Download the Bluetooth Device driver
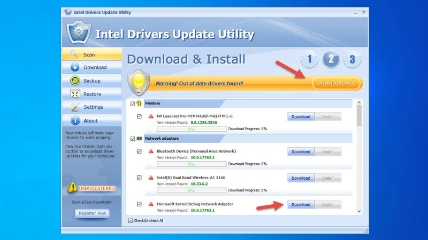Viewport: 428px width, 240px height. [x=301, y=151]
